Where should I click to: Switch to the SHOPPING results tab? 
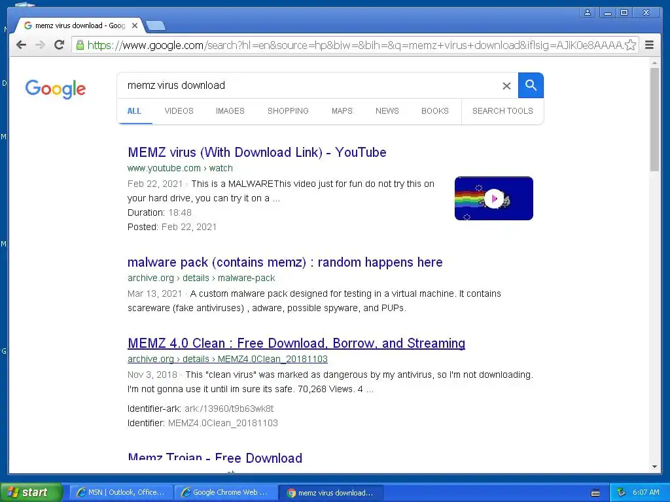coord(288,111)
